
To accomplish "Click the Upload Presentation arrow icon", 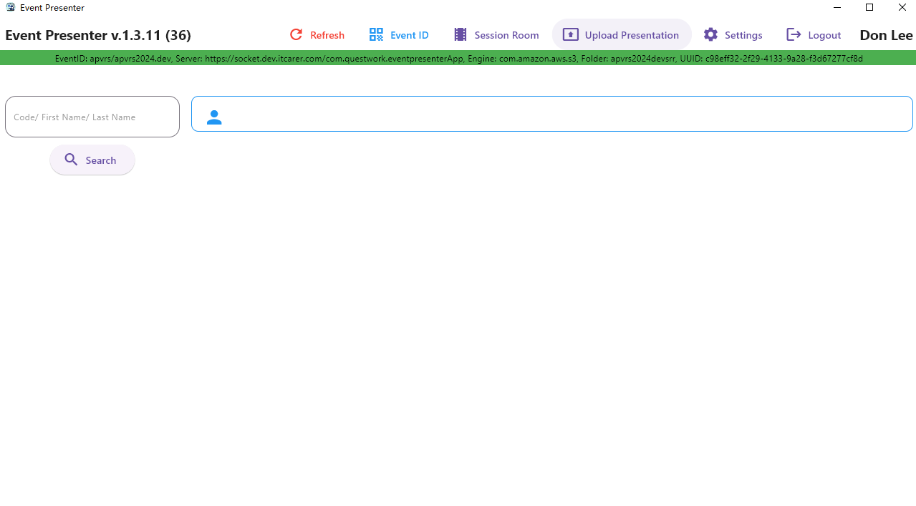I will pyautogui.click(x=570, y=34).
